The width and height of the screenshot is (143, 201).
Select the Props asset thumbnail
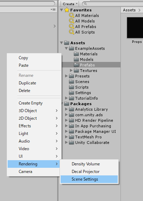pos(135,28)
